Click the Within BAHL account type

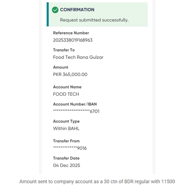66,129
